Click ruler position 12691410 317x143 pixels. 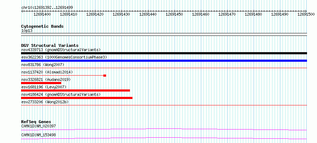pos(68,14)
